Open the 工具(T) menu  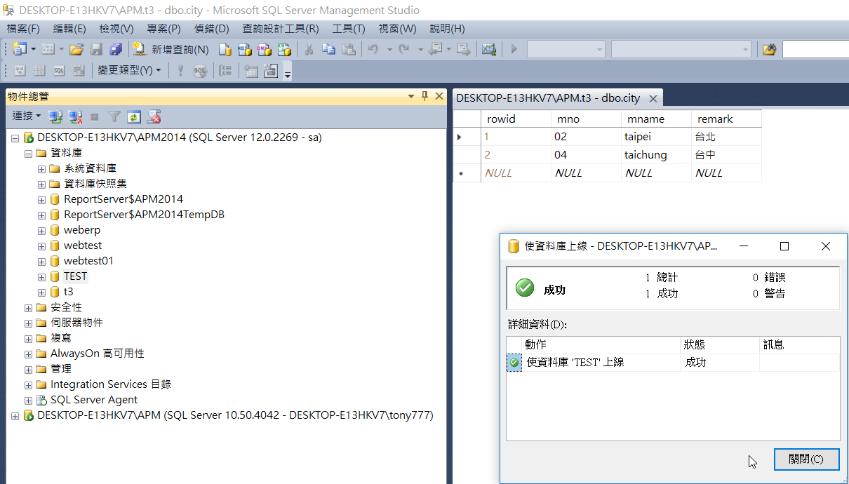click(x=349, y=29)
